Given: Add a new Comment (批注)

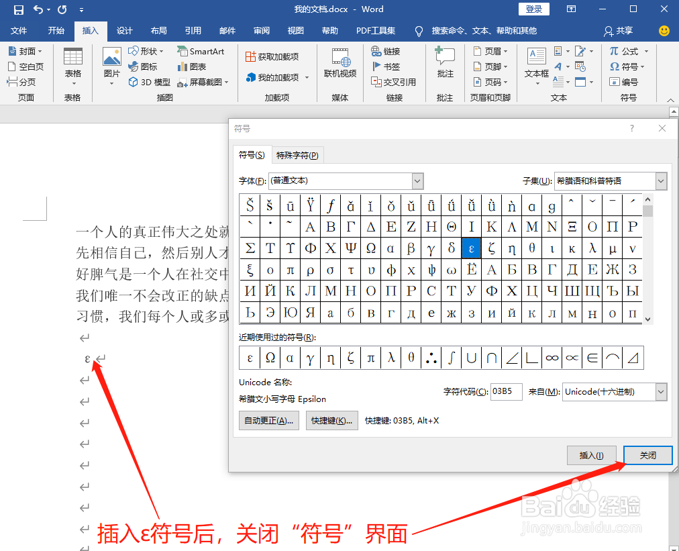Looking at the screenshot, I should click(445, 63).
